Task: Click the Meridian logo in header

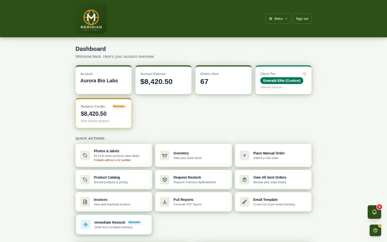Action: click(x=91, y=19)
